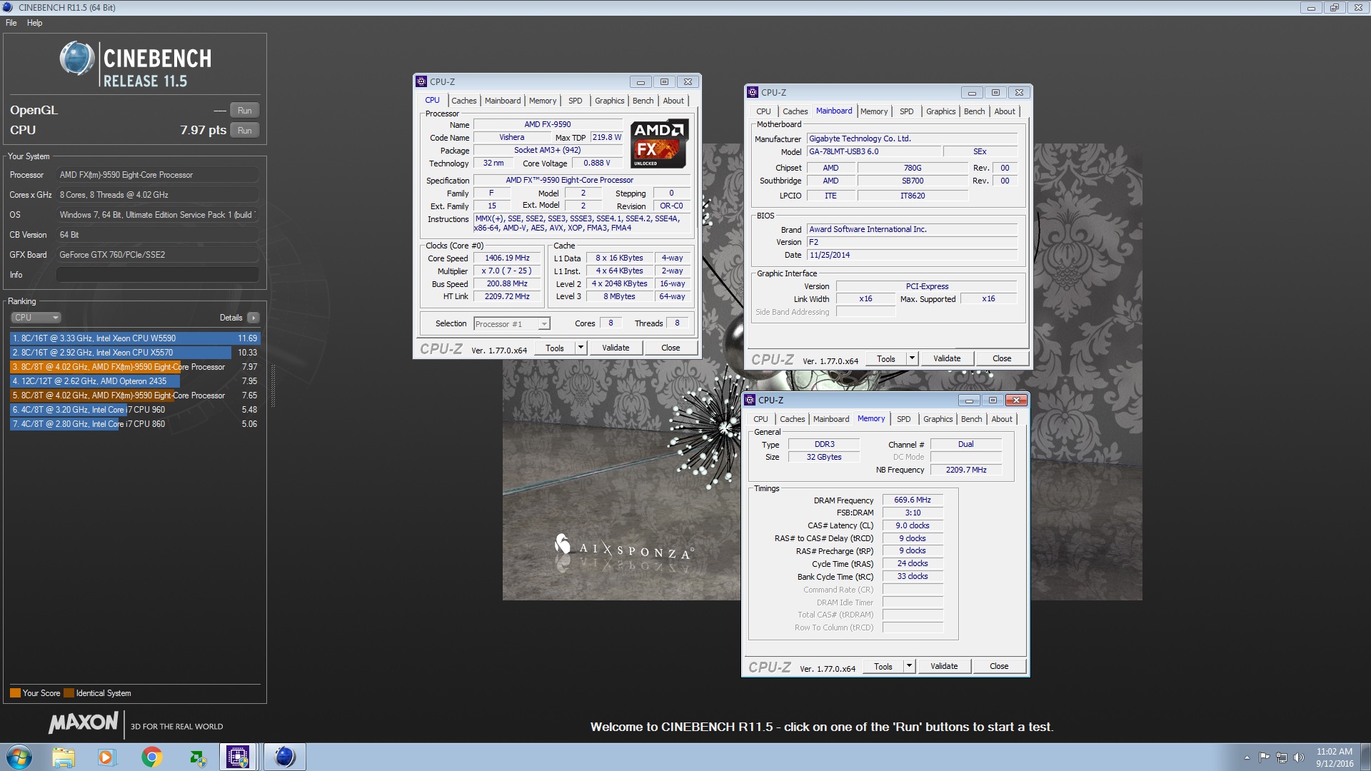This screenshot has height=771, width=1371.
Task: Click the MAXON logo at bottom
Action: [x=83, y=722]
